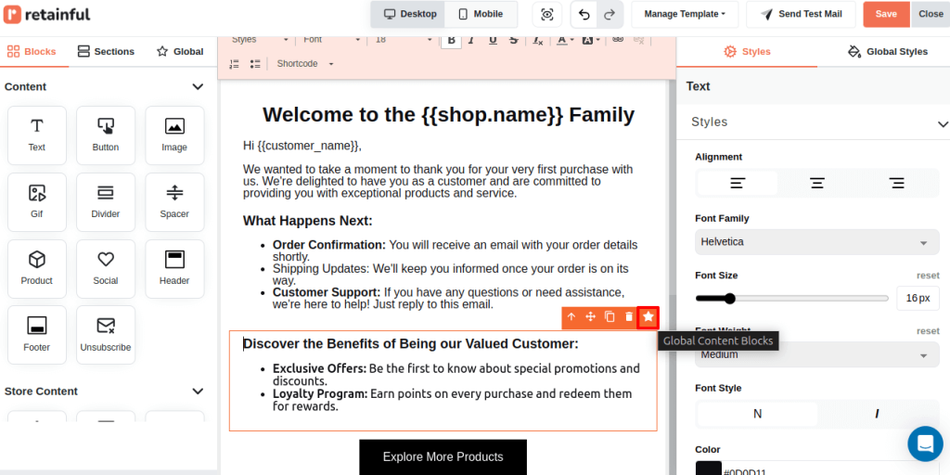This screenshot has height=475, width=950.
Task: Save the email template
Action: tap(886, 14)
